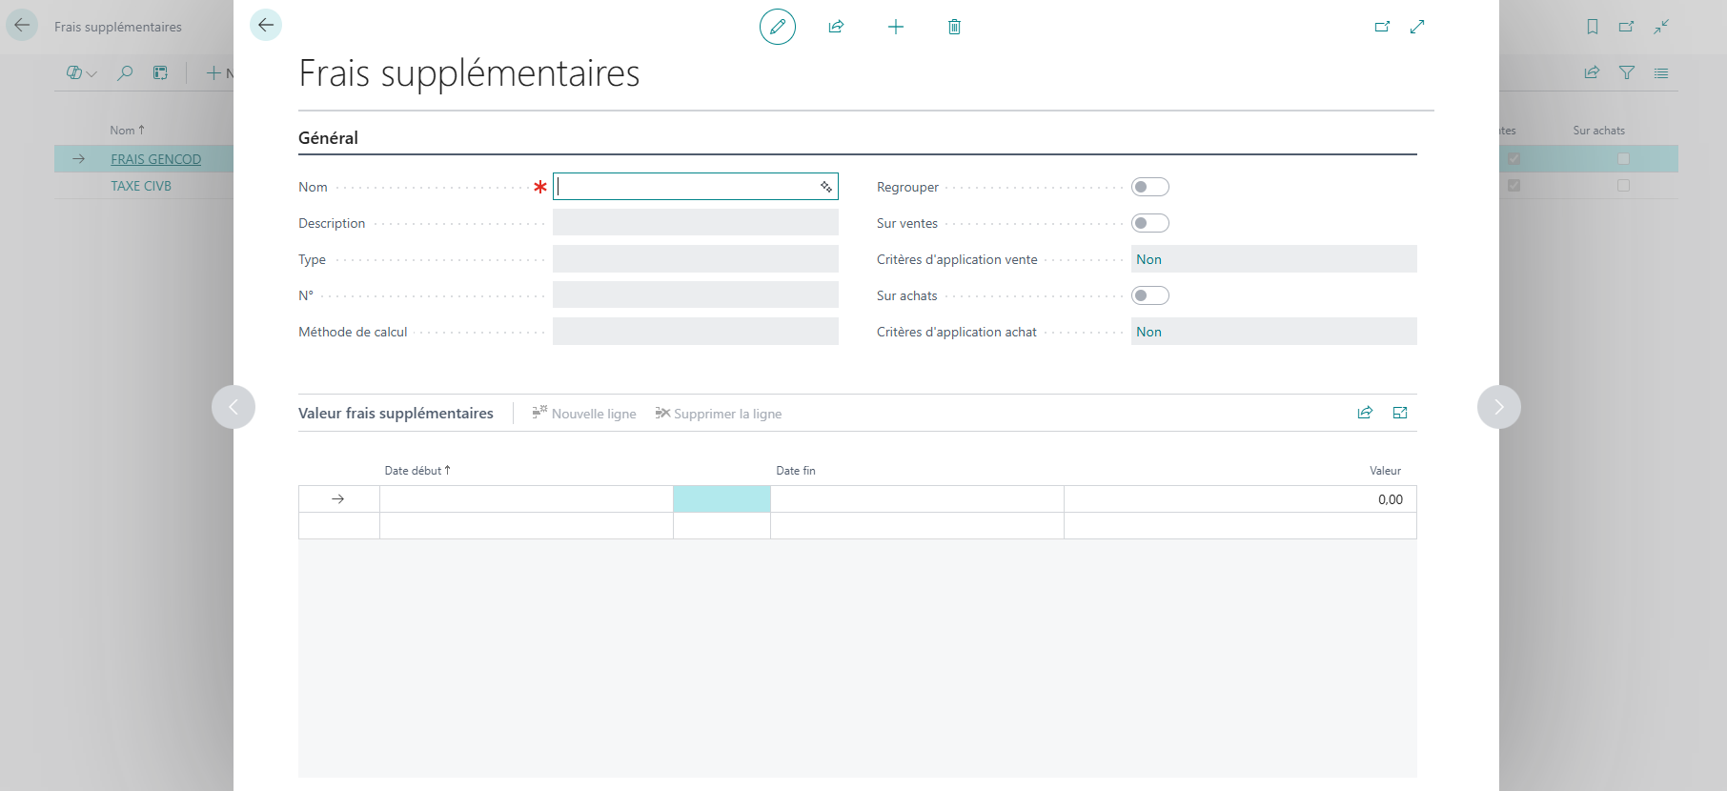
Task: Open card in new window icon
Action: click(1382, 27)
